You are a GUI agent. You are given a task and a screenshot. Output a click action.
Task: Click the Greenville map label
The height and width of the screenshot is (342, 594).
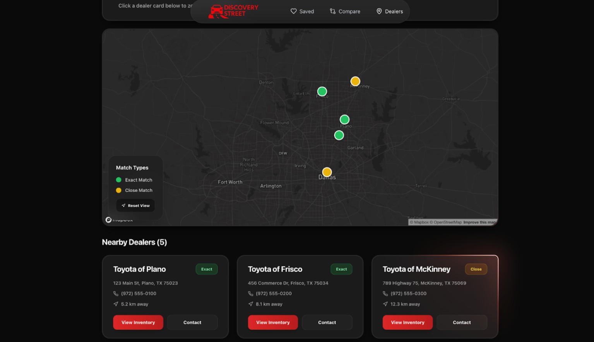[451, 99]
